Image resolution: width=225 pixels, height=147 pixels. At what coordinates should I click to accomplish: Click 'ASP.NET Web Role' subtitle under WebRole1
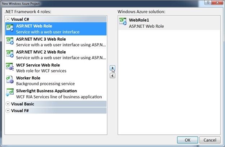[146, 26]
